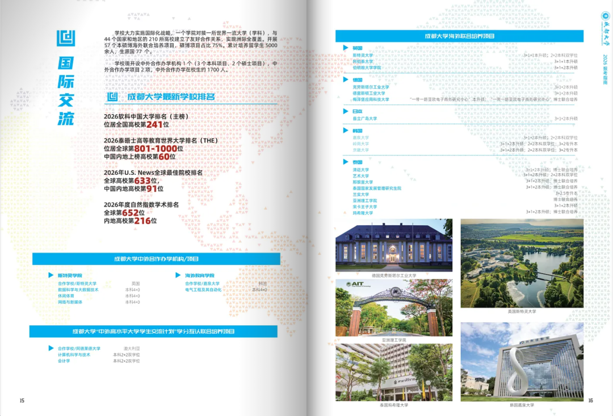
Task: Click the 成都大学最新学校排名 heading
Action: point(171,96)
